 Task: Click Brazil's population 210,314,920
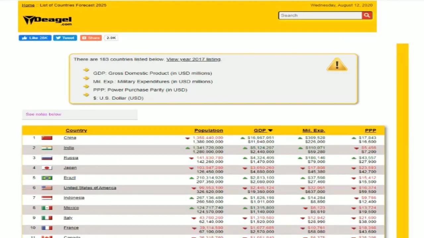210,178
